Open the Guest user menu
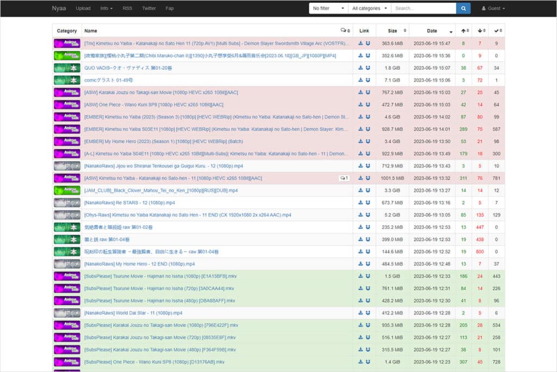The image size is (557, 372). (493, 8)
